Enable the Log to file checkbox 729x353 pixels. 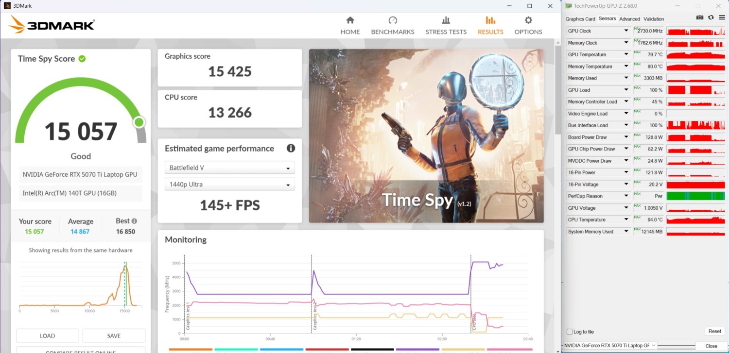coord(570,332)
